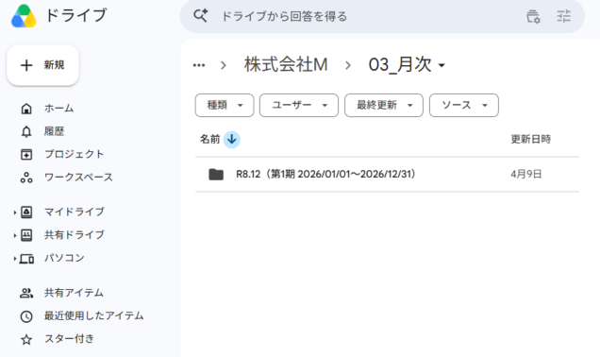Click the bell icon beside 履歴
The width and height of the screenshot is (600, 357).
point(26,132)
